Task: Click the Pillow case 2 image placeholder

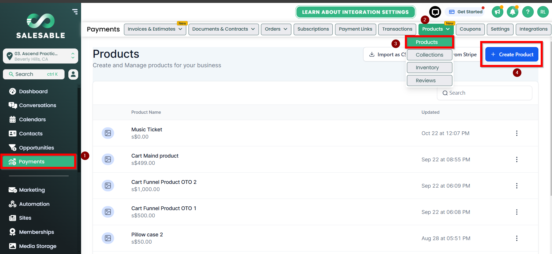Action: pos(108,238)
